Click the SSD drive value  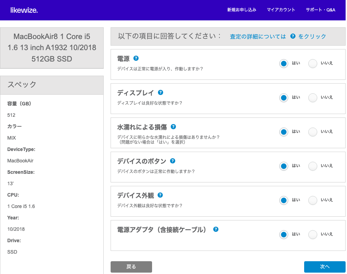(x=12, y=252)
